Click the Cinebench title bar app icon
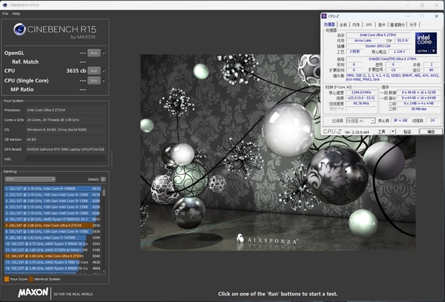 [5, 5]
